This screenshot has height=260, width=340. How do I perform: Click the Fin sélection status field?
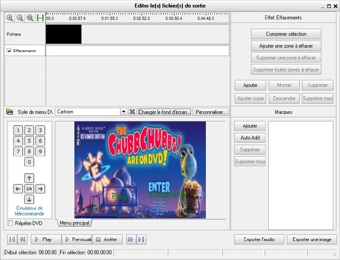(86, 252)
